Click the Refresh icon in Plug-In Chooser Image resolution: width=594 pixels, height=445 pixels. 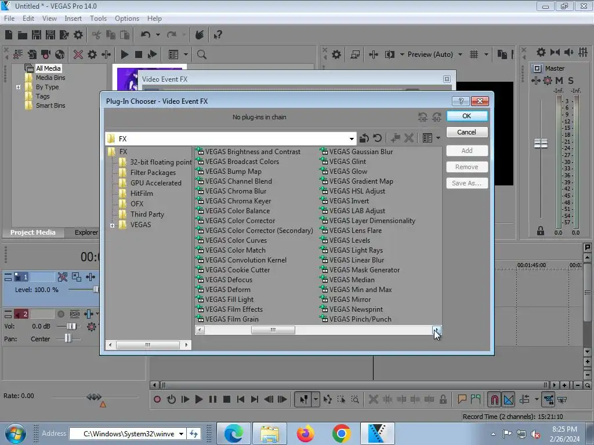click(x=377, y=138)
